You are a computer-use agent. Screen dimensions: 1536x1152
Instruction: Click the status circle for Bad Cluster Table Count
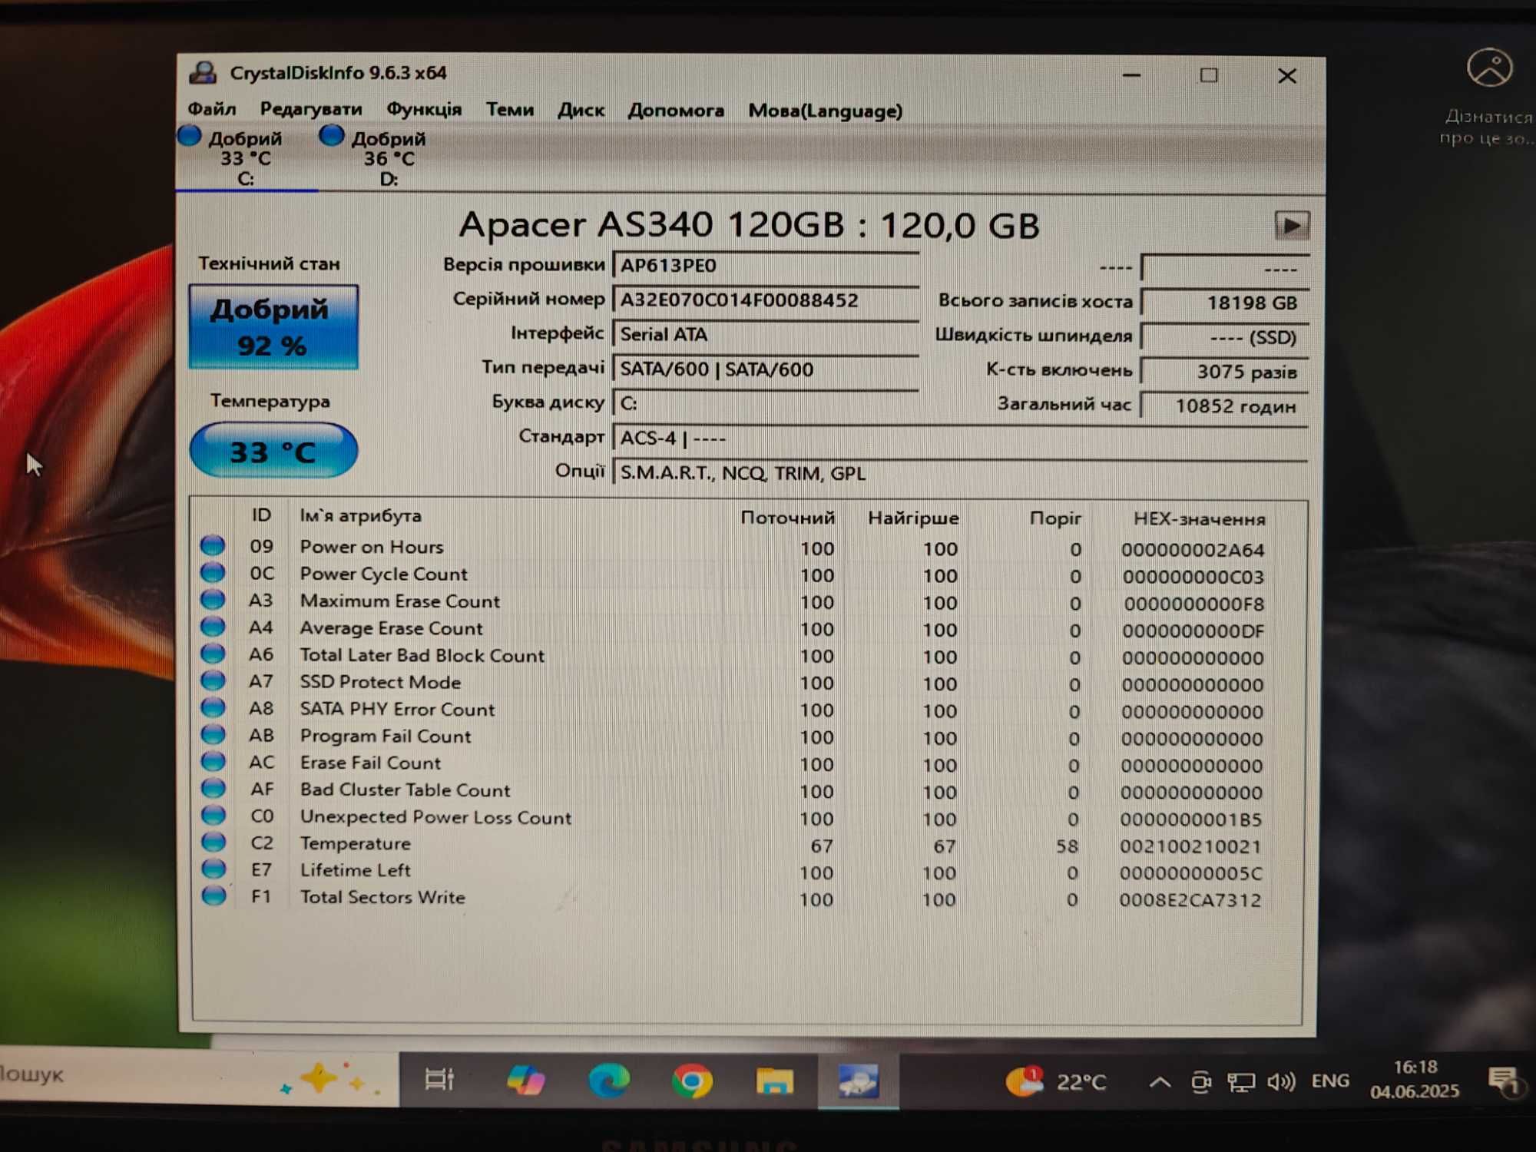coord(213,788)
